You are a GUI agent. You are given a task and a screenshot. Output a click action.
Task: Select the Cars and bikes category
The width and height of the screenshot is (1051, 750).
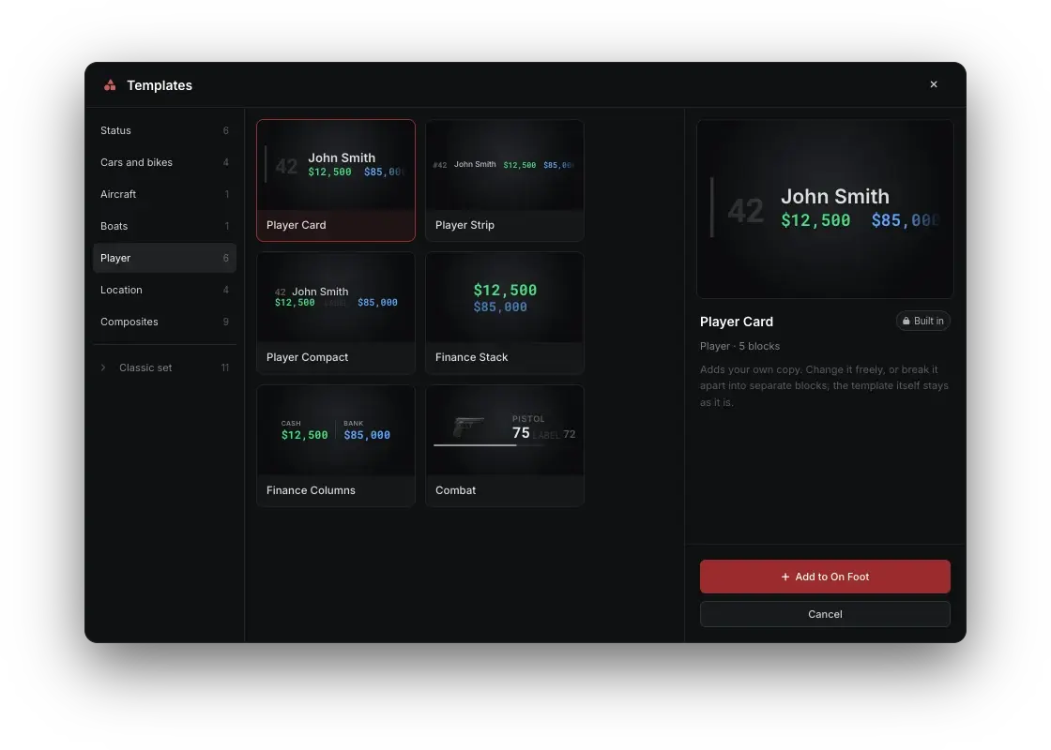coord(164,162)
